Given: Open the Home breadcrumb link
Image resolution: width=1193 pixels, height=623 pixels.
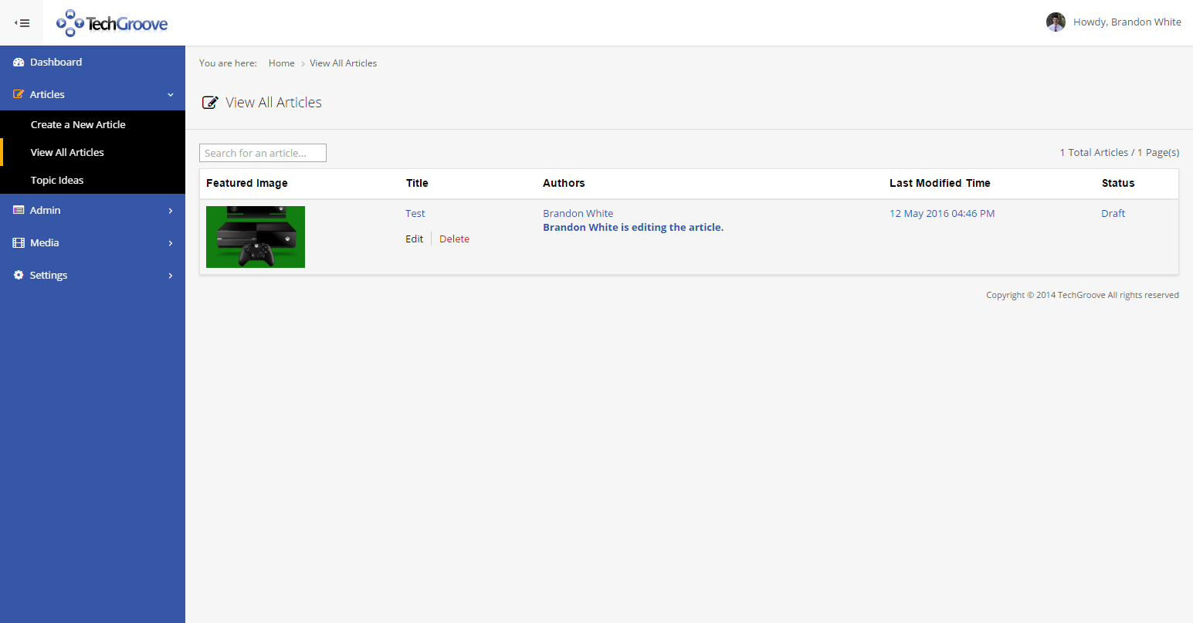Looking at the screenshot, I should coord(281,63).
